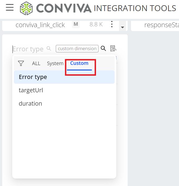Click the M badge on conviva_link_click

click(75, 24)
